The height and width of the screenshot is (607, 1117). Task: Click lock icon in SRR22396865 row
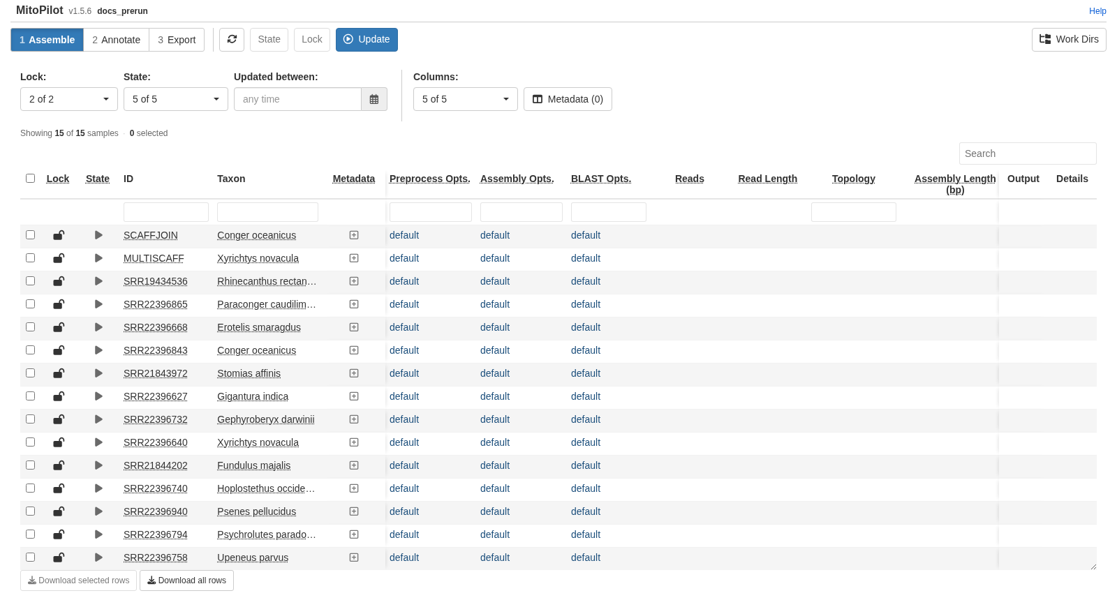[59, 305]
